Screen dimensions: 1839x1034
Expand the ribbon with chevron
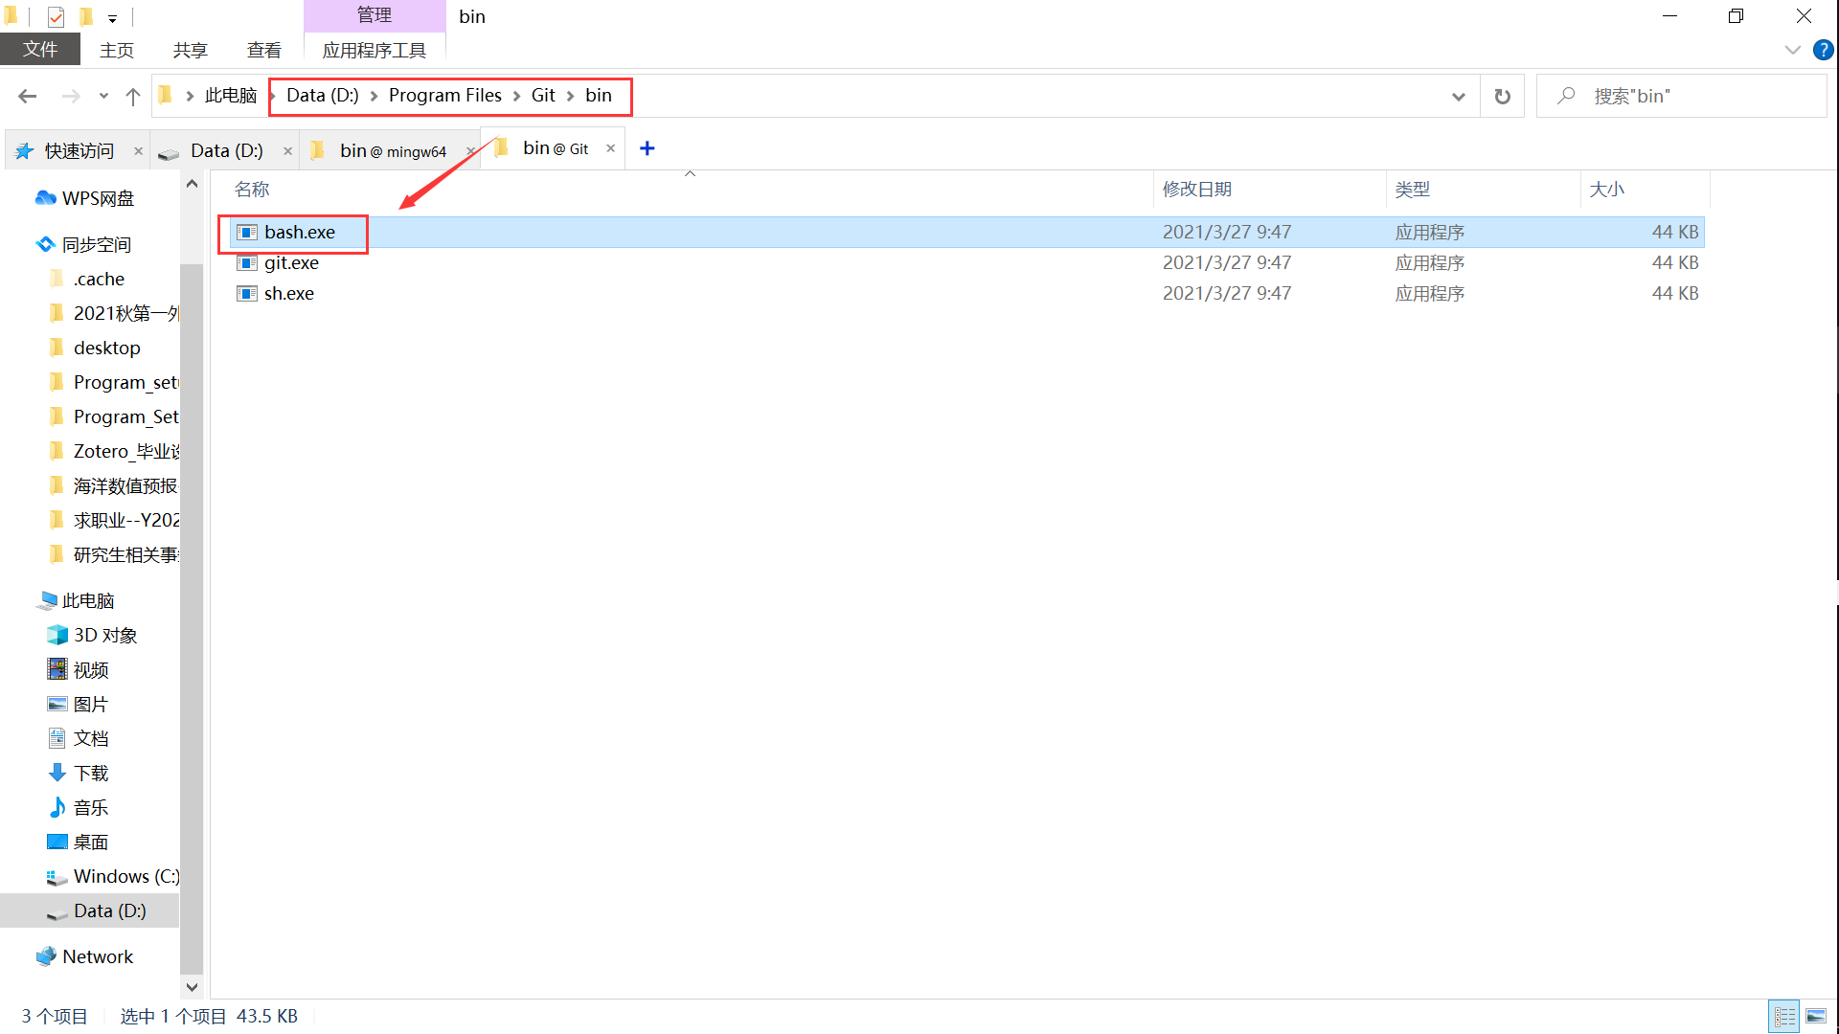click(x=1792, y=50)
